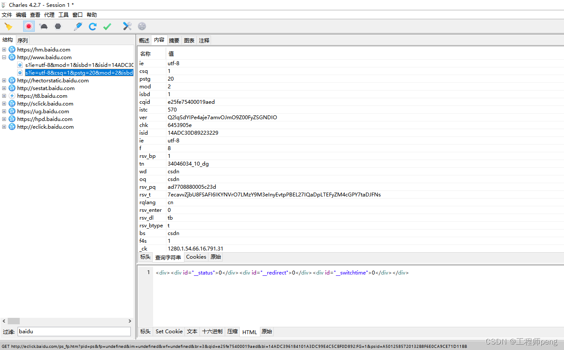The width and height of the screenshot is (564, 350).
Task: Select the https://t8.baidu.com host
Action: pos(42,96)
